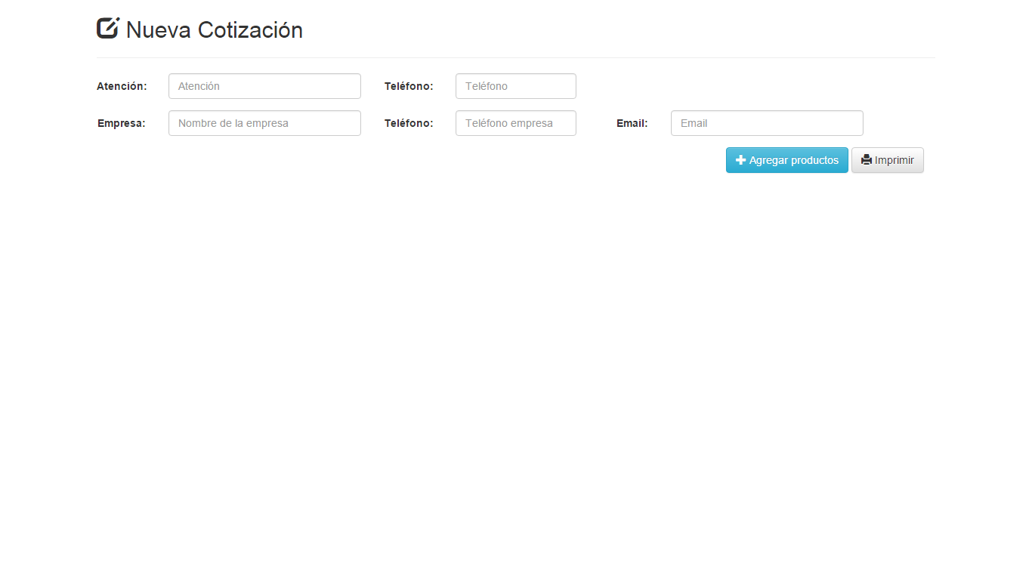This screenshot has height=580, width=1032.
Task: Click the Teléfono label in the second row
Action: click(409, 123)
